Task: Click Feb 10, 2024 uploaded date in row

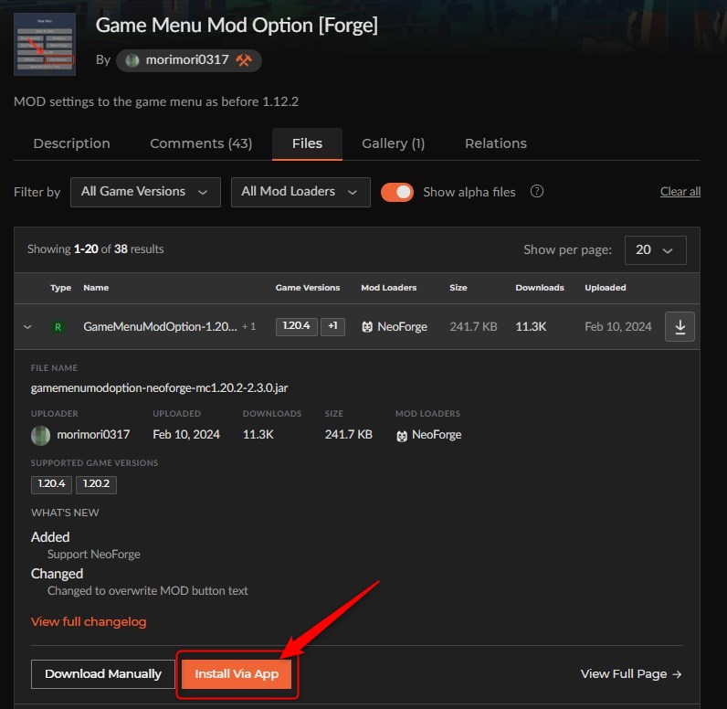Action: 618,327
